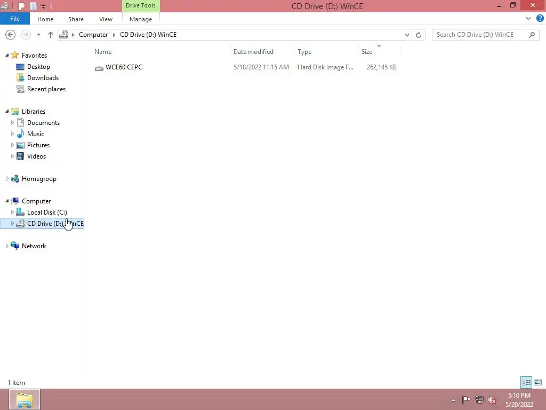This screenshot has height=410, width=546.
Task: Open Downloads in Favorites
Action: coord(43,78)
